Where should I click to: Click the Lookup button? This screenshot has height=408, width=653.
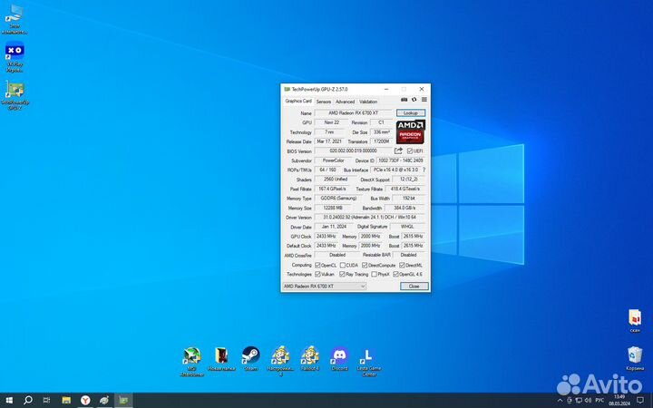tap(411, 112)
